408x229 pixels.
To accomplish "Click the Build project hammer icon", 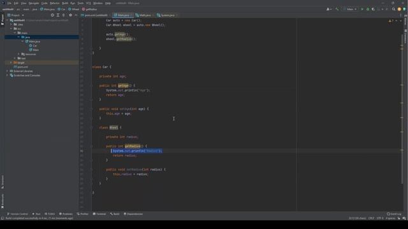I will (x=337, y=9).
